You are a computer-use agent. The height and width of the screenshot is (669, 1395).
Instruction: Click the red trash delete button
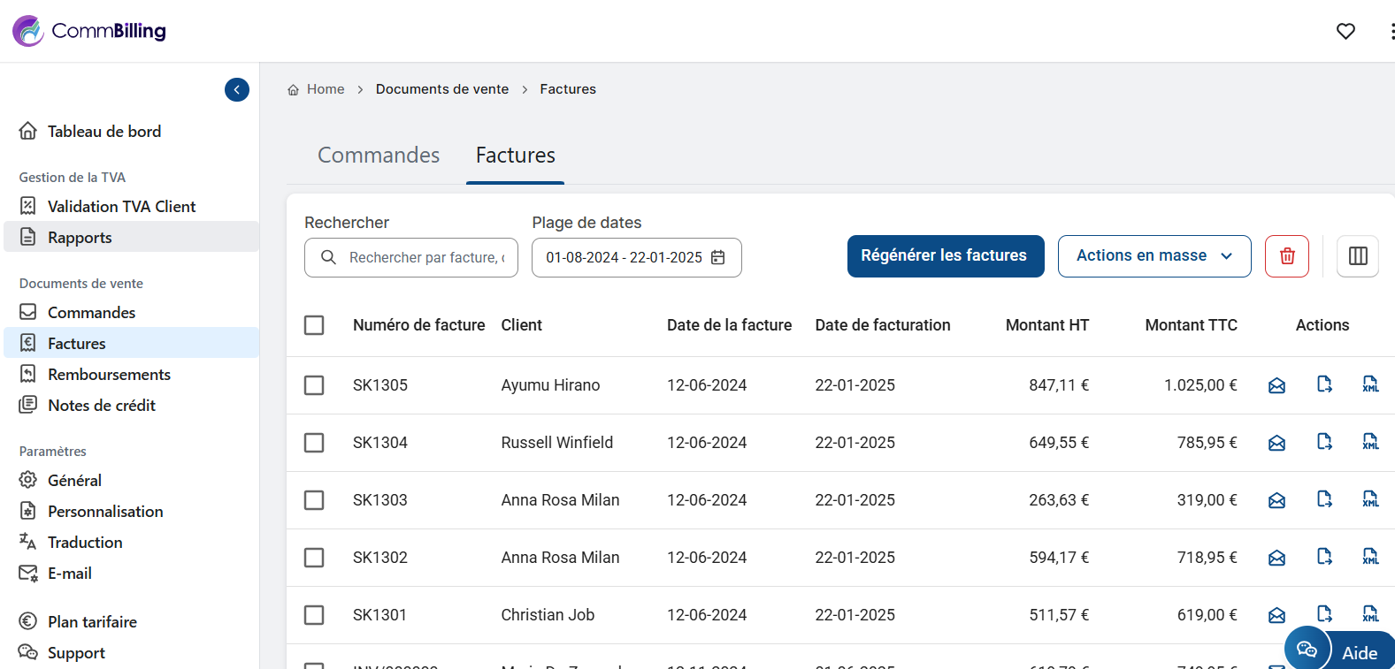1286,256
